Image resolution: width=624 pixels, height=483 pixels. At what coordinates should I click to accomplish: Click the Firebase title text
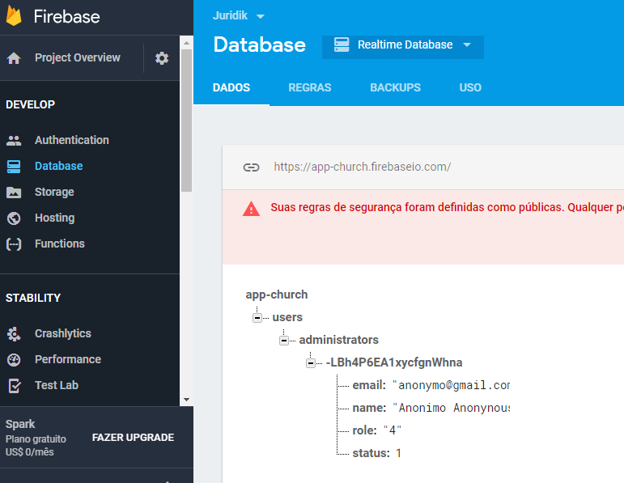coord(66,17)
